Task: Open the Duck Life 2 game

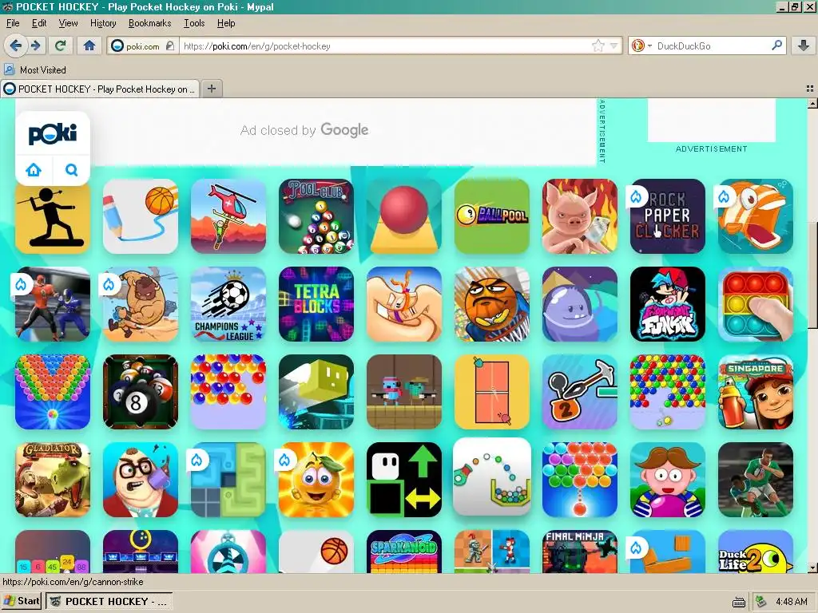Action: pyautogui.click(x=756, y=552)
